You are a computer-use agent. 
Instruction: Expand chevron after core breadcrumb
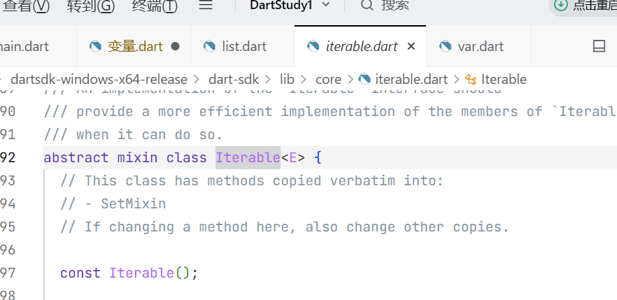350,80
